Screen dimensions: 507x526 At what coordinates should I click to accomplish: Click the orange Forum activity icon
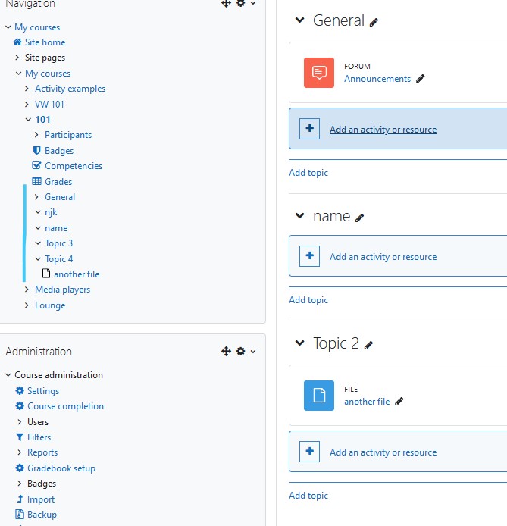coord(318,73)
